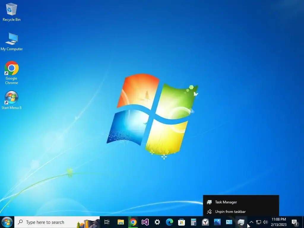Image resolution: width=304 pixels, height=228 pixels.
Task: Click the Task Manager taskbar icon
Action: 241,222
